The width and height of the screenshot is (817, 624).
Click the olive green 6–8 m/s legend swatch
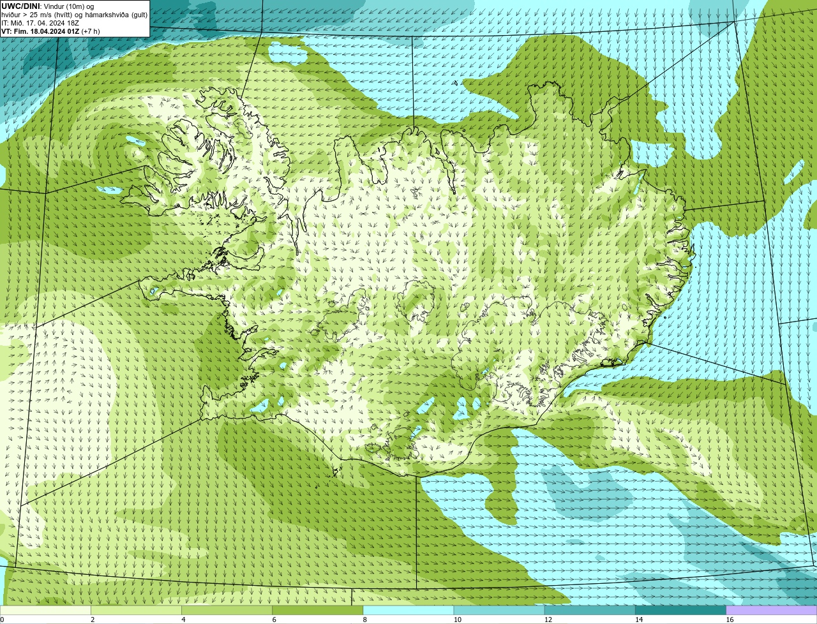click(318, 610)
